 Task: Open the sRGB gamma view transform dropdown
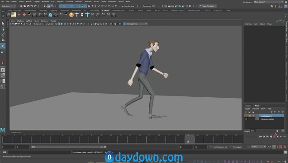pos(136,24)
